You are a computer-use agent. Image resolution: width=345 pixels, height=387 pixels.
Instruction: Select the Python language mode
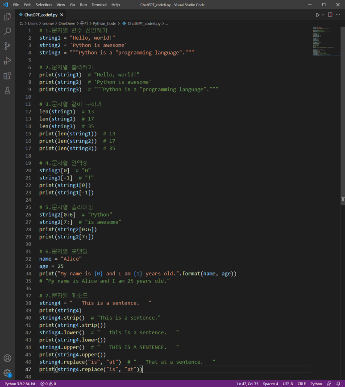(x=316, y=384)
